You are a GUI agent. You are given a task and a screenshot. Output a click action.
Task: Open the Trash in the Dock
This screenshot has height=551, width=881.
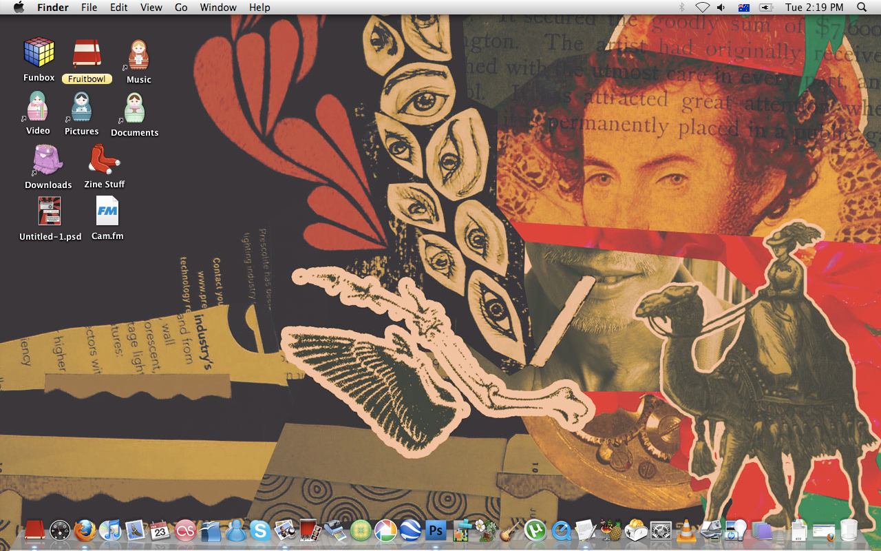coord(849,530)
